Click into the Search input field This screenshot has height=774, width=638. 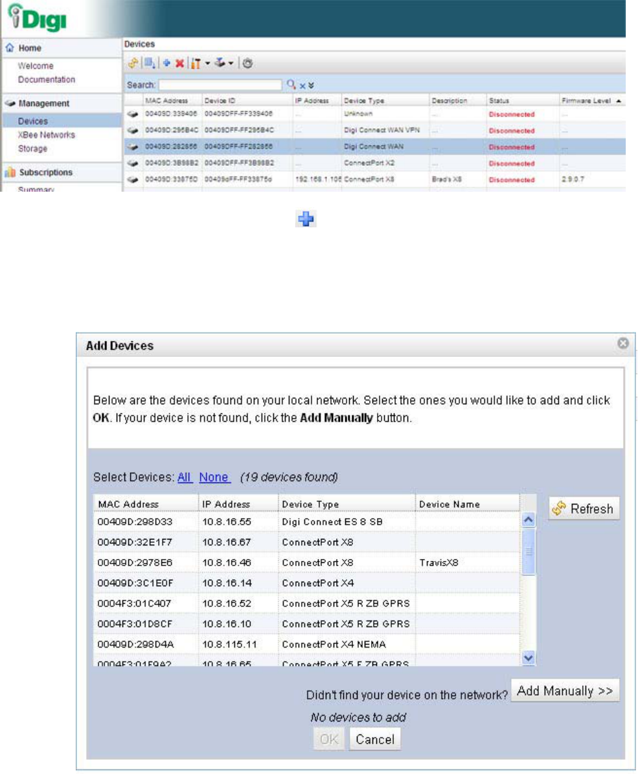tap(220, 85)
